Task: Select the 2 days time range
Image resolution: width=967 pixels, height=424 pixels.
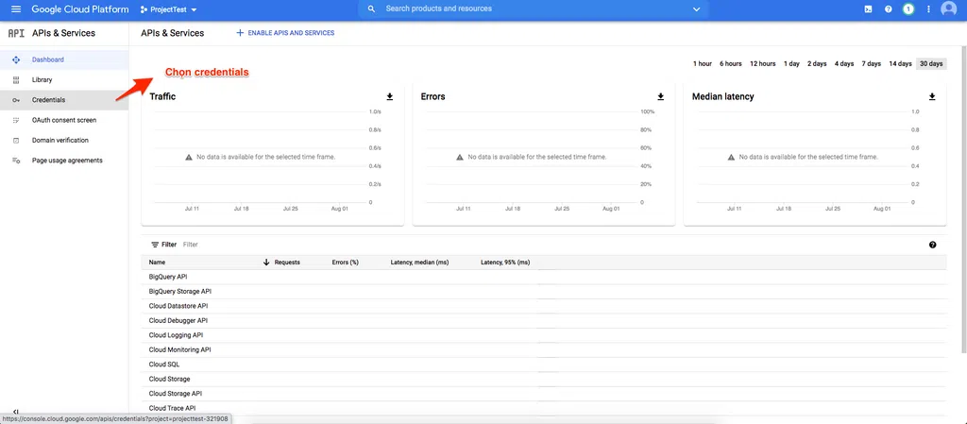Action: [x=817, y=64]
